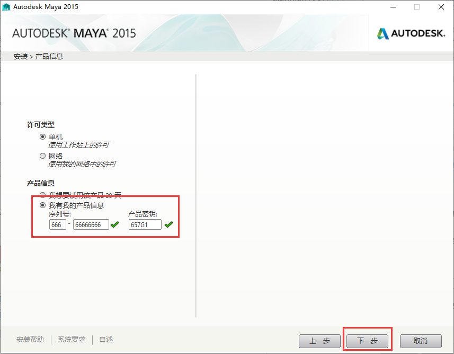454x354 pixels.
Task: Click the green checkmark beside serial number
Action: (x=114, y=225)
